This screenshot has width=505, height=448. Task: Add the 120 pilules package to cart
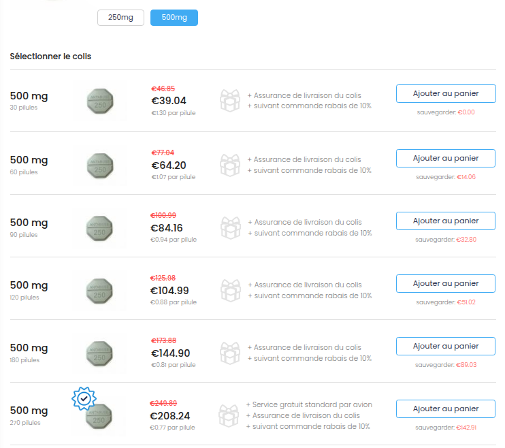(x=446, y=283)
